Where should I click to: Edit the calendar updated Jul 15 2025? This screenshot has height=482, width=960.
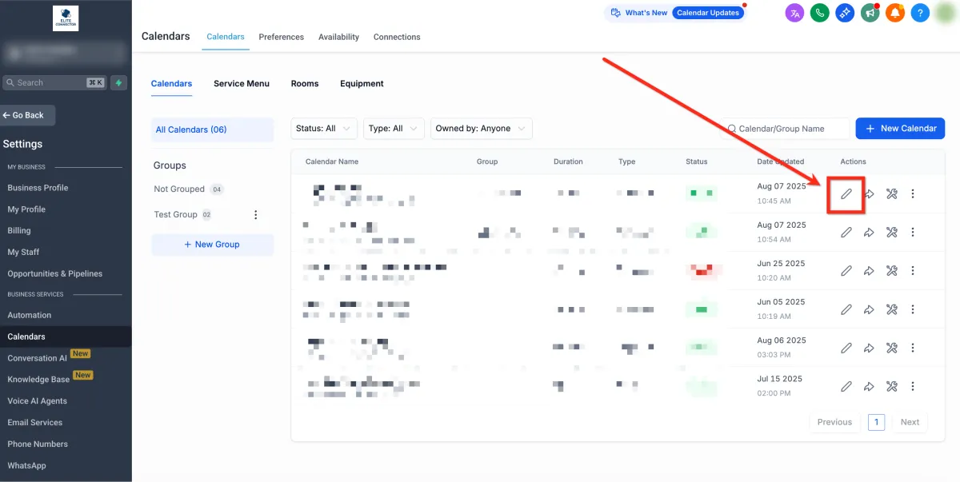click(846, 386)
